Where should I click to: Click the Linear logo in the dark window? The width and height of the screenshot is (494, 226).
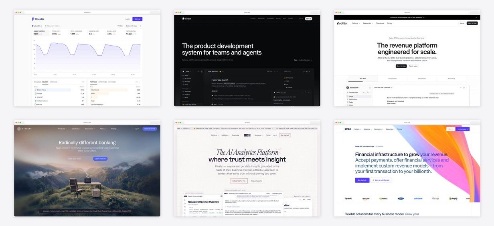(x=186, y=18)
